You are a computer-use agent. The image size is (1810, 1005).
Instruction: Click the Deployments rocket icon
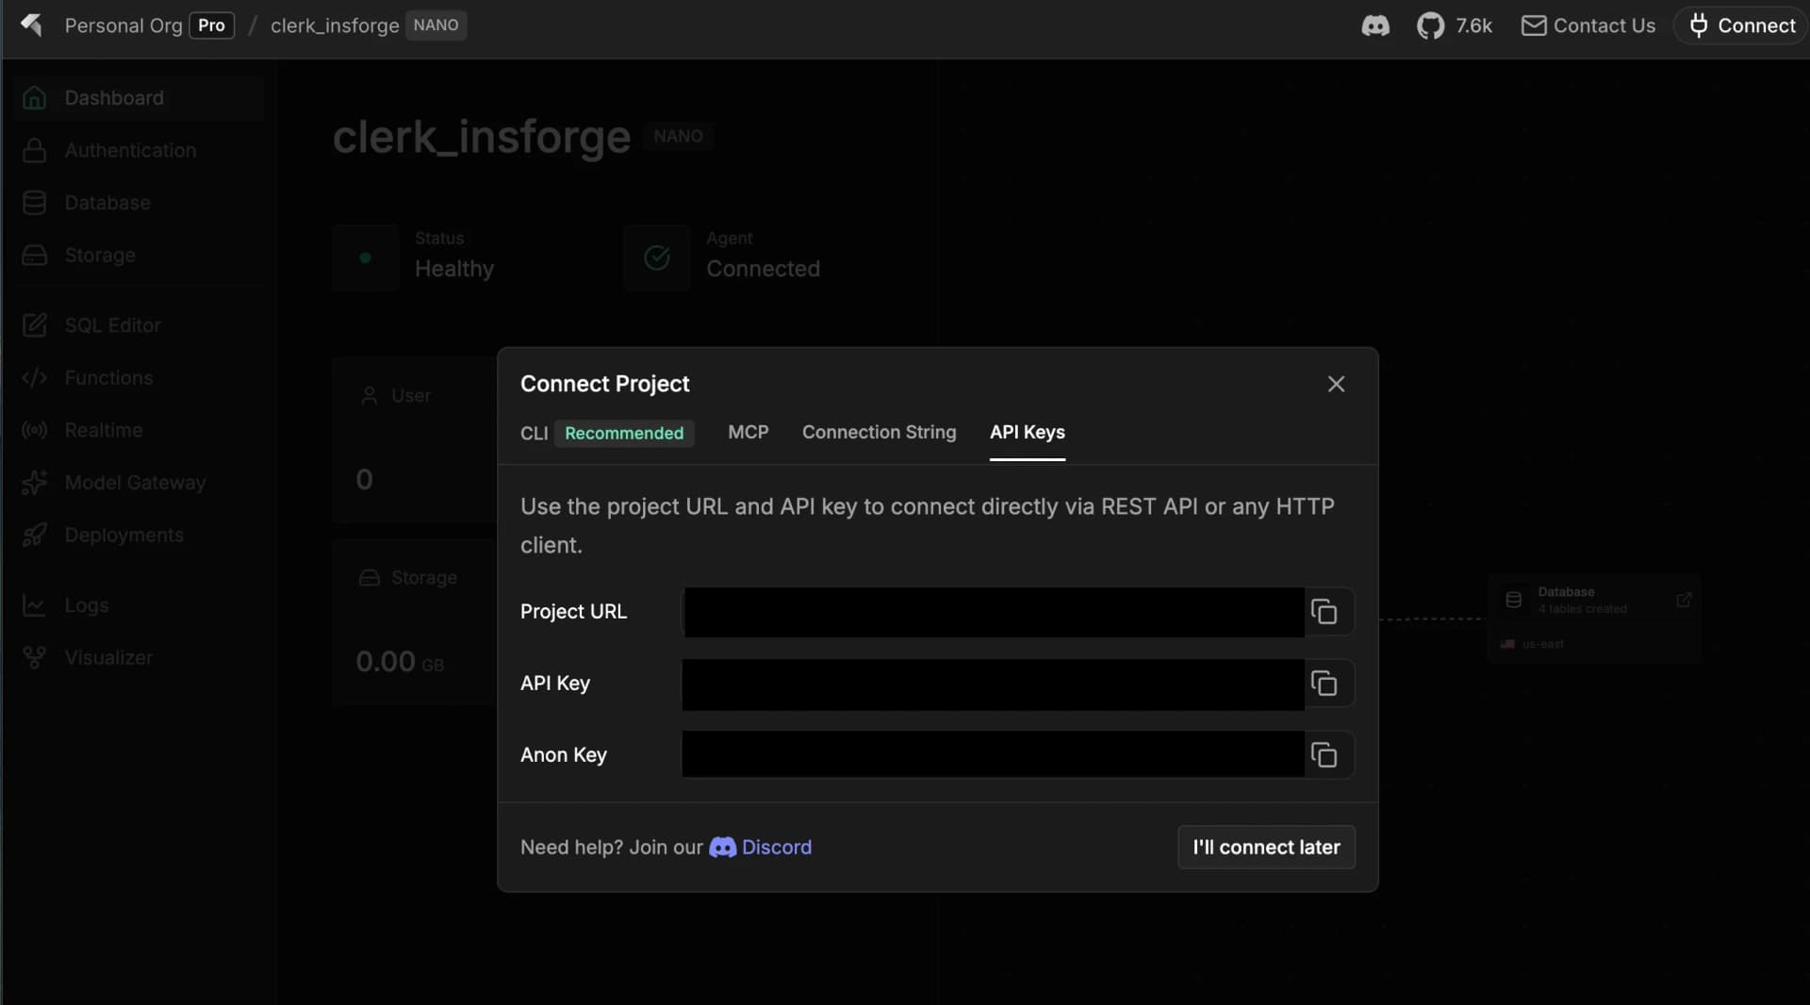[34, 535]
